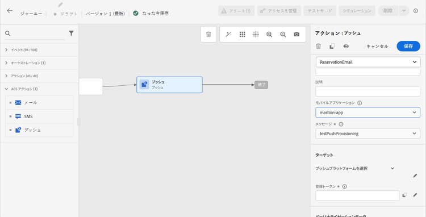Viewport: 426px width, 217px height.
Task: Click the 登録トークン input field
Action: click(357, 195)
